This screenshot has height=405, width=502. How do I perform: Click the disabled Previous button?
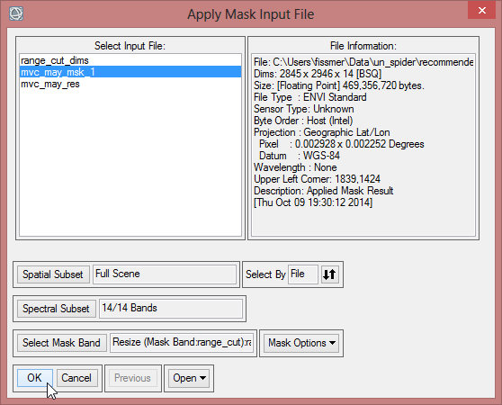click(133, 378)
